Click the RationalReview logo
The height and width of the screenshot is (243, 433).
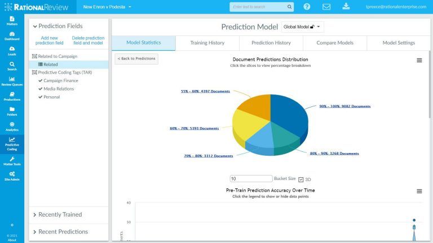(x=36, y=7)
